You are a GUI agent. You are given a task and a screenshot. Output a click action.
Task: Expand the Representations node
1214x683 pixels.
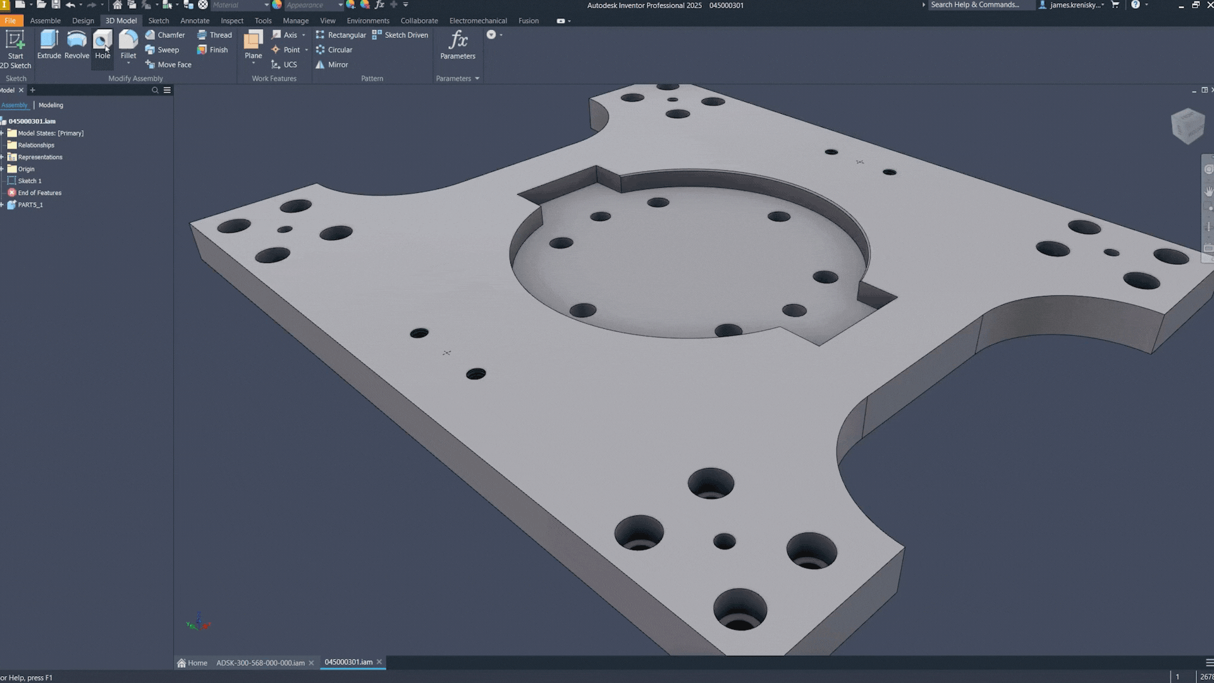point(3,157)
